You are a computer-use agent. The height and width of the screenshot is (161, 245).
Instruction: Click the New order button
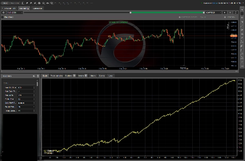(15, 3)
